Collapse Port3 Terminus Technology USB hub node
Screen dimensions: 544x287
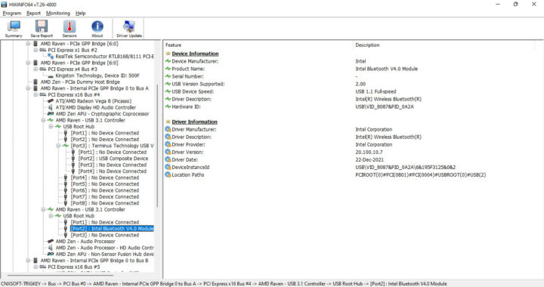click(x=59, y=146)
